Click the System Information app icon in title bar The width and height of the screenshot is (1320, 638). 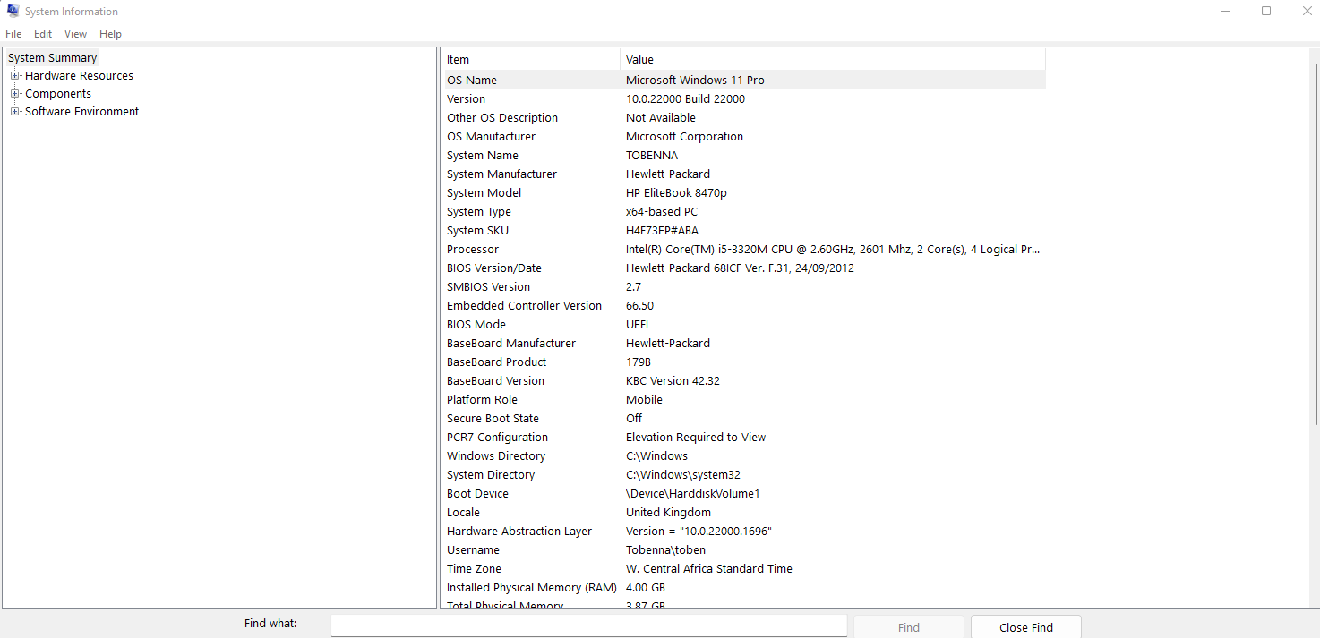[x=13, y=12]
